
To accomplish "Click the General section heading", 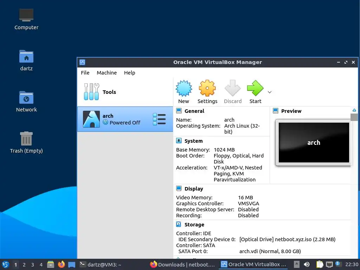I will 194,111.
